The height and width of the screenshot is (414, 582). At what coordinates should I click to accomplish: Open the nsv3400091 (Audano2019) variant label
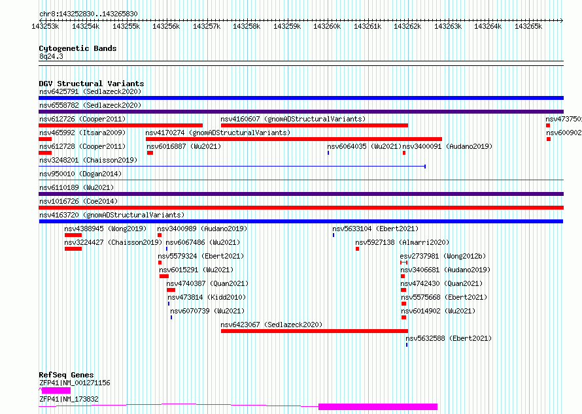click(447, 146)
